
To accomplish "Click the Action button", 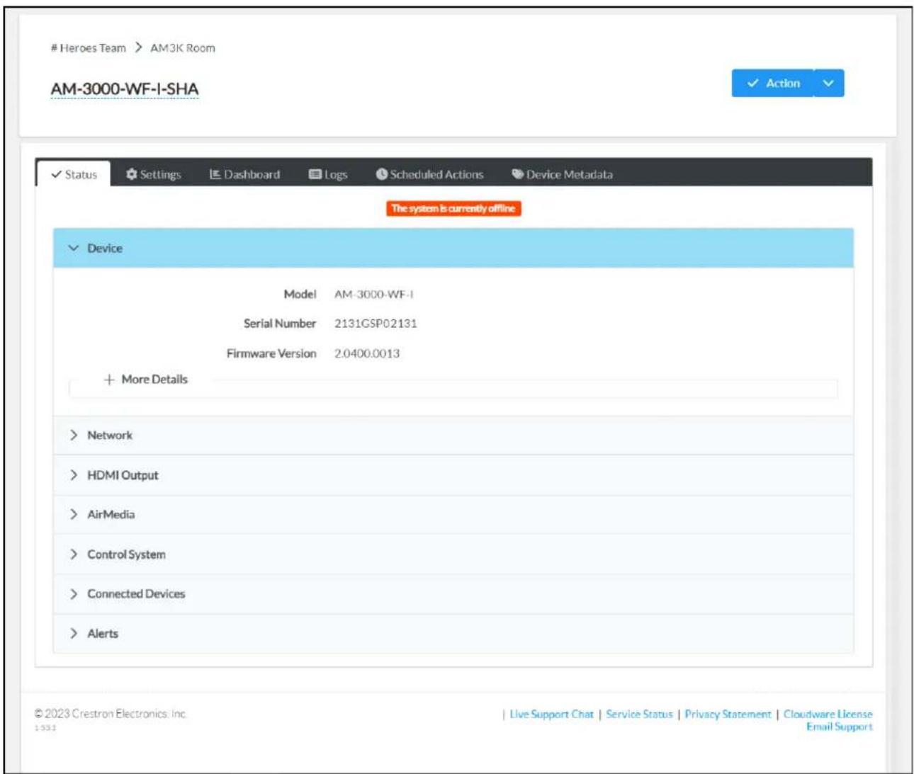I will click(x=772, y=83).
